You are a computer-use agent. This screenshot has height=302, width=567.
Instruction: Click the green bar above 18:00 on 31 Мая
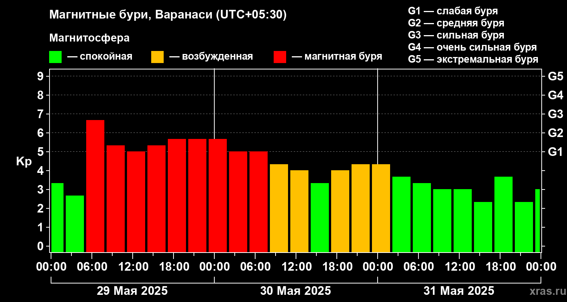(x=503, y=214)
